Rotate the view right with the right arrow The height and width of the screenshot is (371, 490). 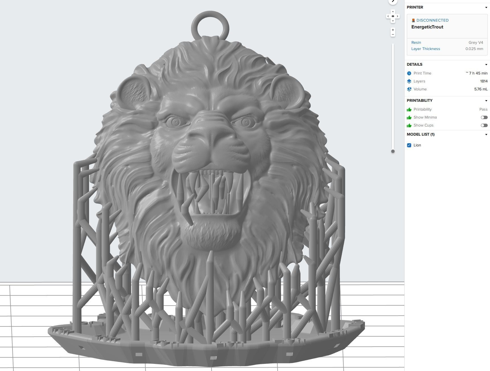pyautogui.click(x=397, y=16)
